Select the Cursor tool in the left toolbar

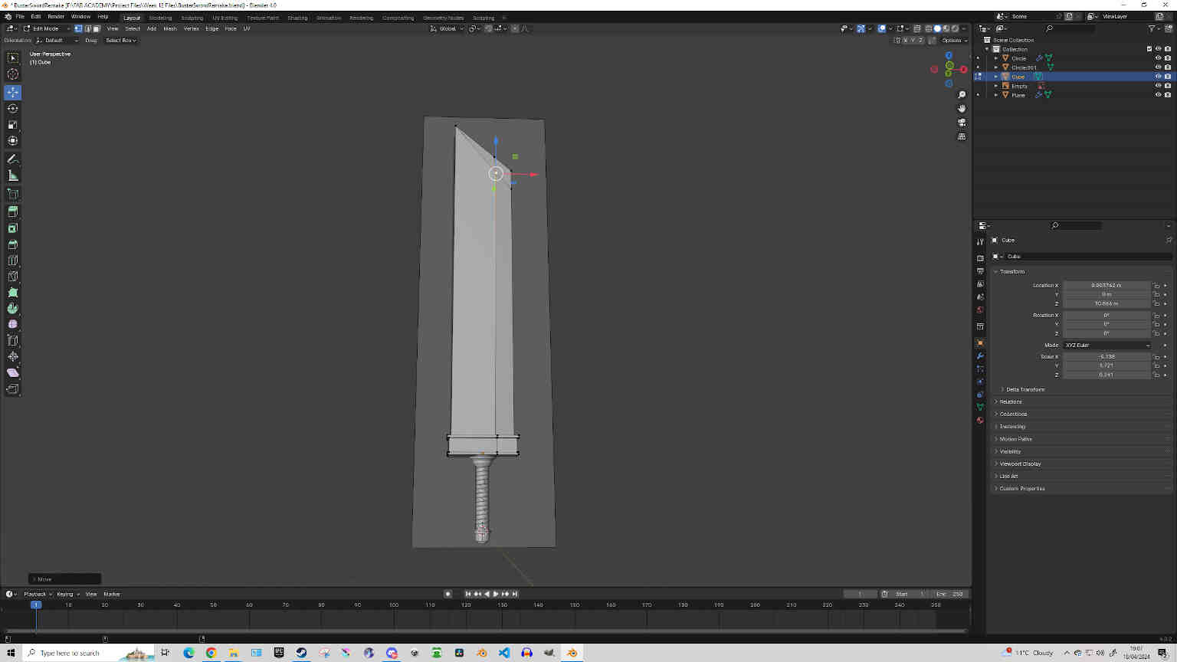click(12, 74)
